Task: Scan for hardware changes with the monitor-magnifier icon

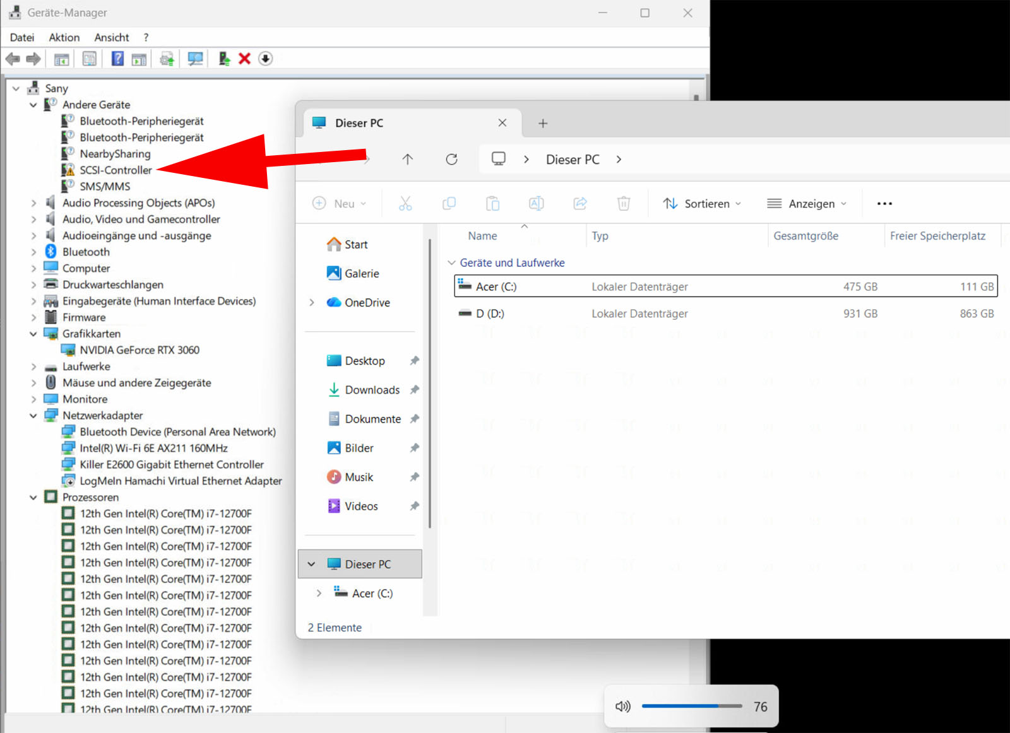Action: (196, 59)
